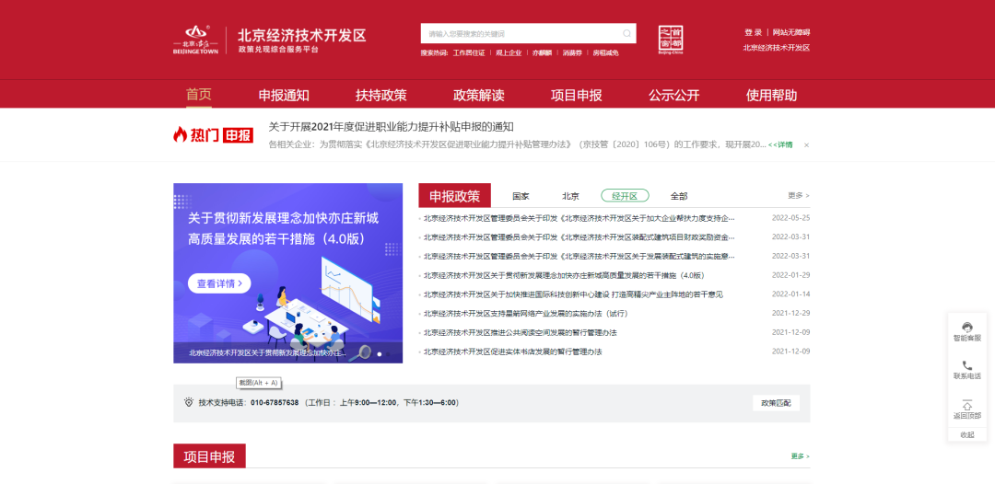Click 更多 beside the 申报政策 tabs
995x484 pixels.
pos(798,195)
